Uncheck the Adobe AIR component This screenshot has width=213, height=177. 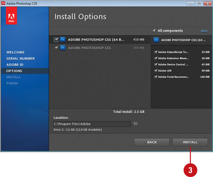pos(156,70)
